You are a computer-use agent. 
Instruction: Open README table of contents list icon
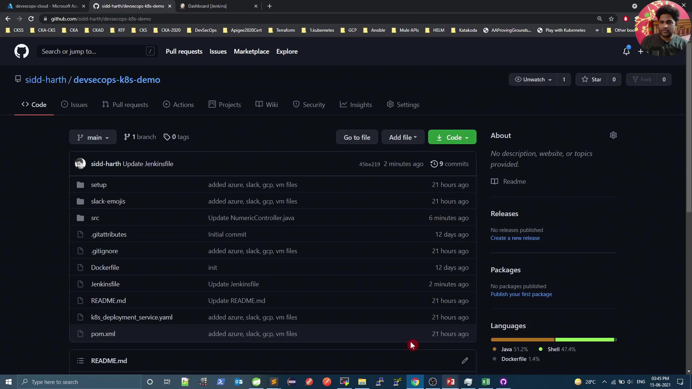[x=80, y=361]
